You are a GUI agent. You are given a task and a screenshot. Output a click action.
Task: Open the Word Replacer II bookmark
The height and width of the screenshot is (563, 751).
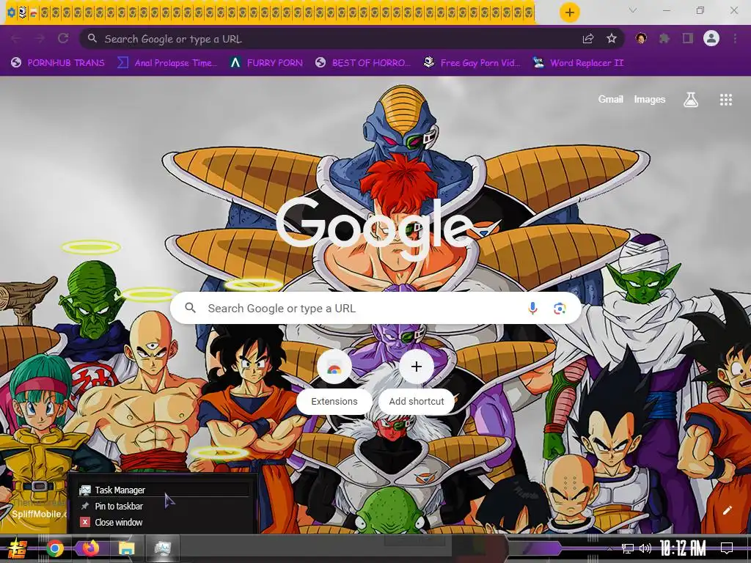point(579,63)
